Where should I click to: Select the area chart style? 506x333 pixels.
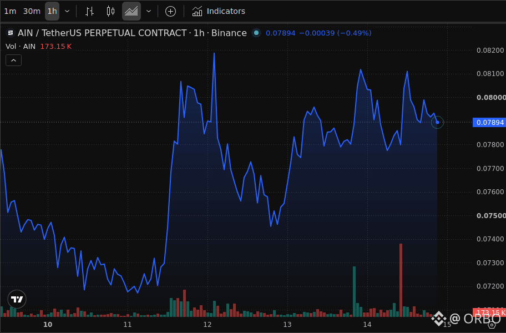(x=131, y=11)
